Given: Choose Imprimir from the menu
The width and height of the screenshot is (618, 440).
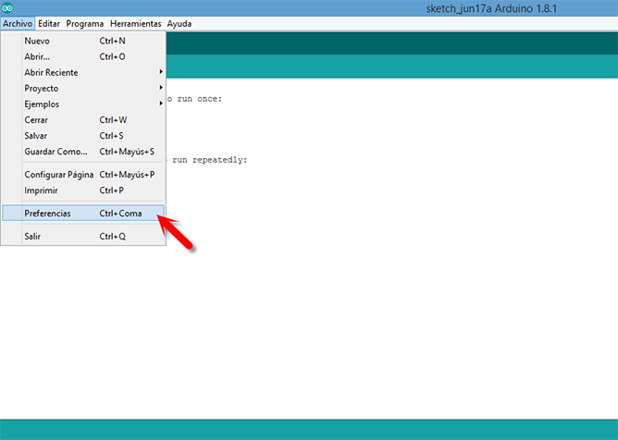Looking at the screenshot, I should pyautogui.click(x=83, y=190).
